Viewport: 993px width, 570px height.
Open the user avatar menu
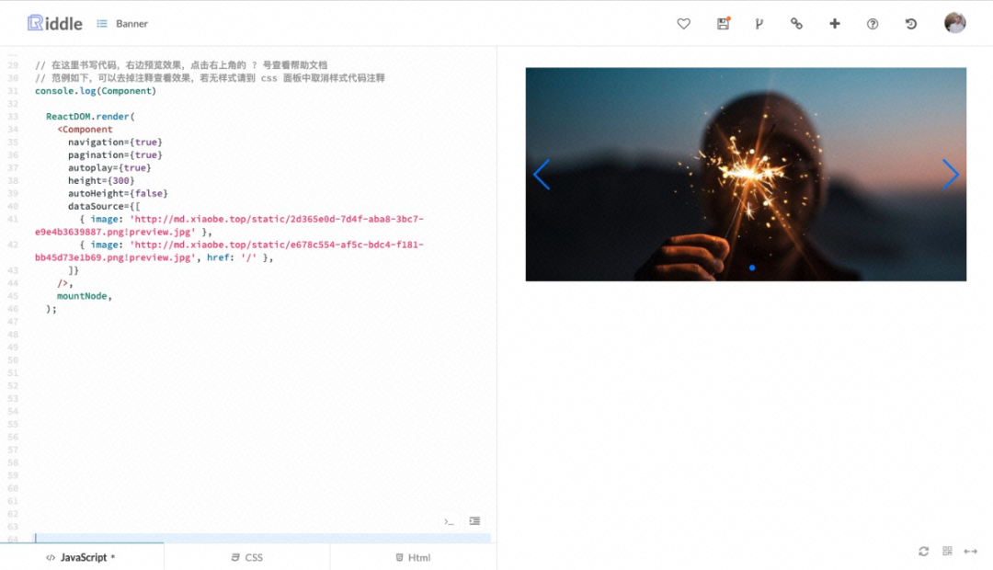tap(955, 23)
